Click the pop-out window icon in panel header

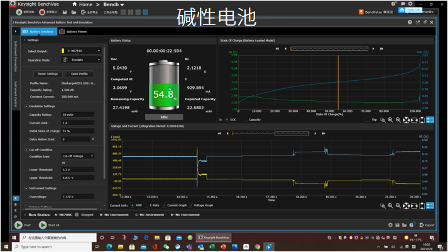418,22
